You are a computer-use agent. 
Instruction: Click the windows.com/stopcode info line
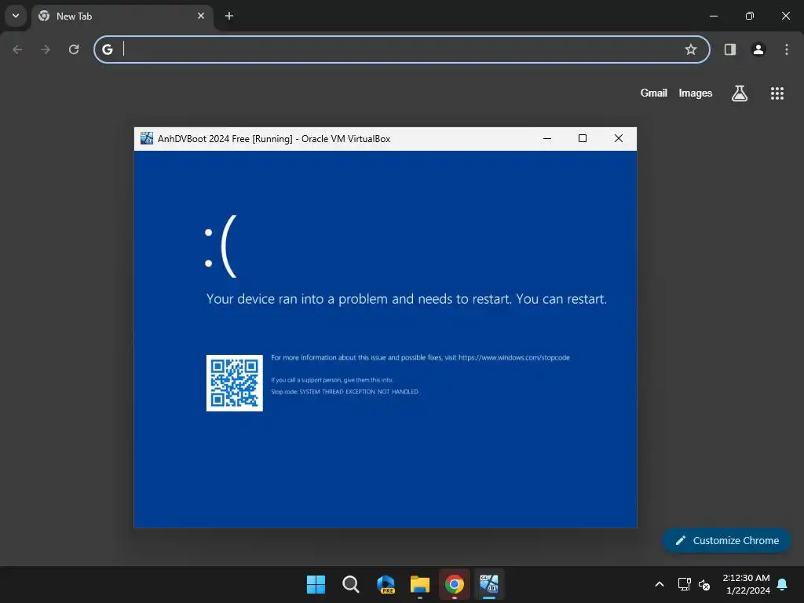[x=421, y=357]
